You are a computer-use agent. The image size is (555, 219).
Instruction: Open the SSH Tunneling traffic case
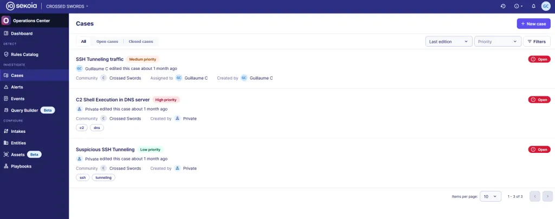click(100, 59)
